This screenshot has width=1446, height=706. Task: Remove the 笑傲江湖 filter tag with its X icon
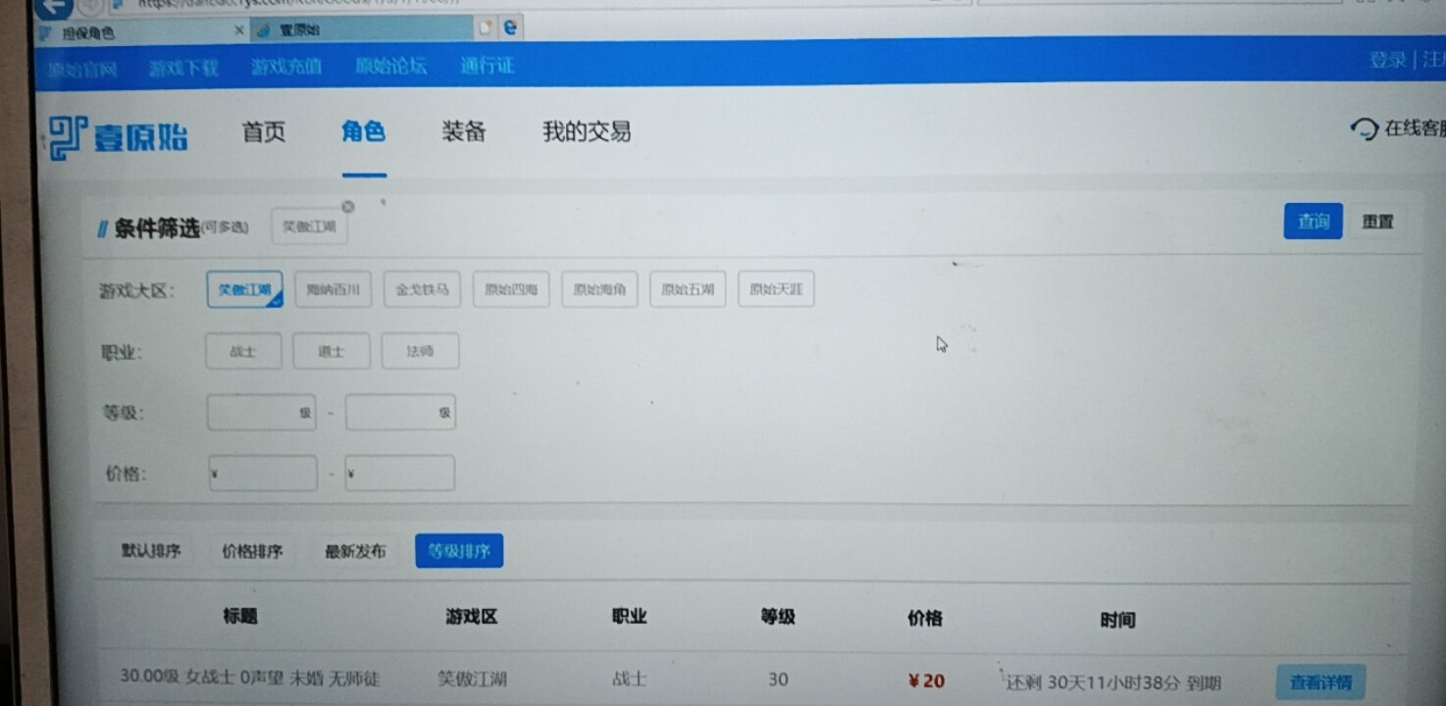click(347, 207)
